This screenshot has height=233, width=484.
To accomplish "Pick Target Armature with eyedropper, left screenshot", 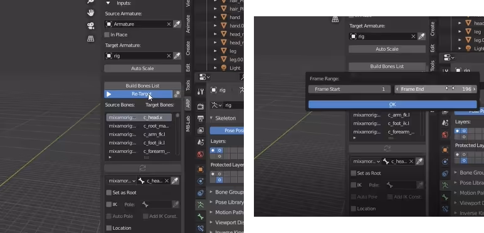I will point(177,56).
